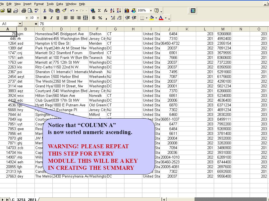The height and width of the screenshot is (201, 269).
Task: Run the ABC spelling check
Action: (36, 11)
